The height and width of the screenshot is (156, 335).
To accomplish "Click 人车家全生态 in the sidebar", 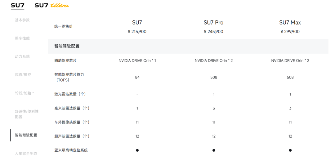I will click(x=26, y=153).
